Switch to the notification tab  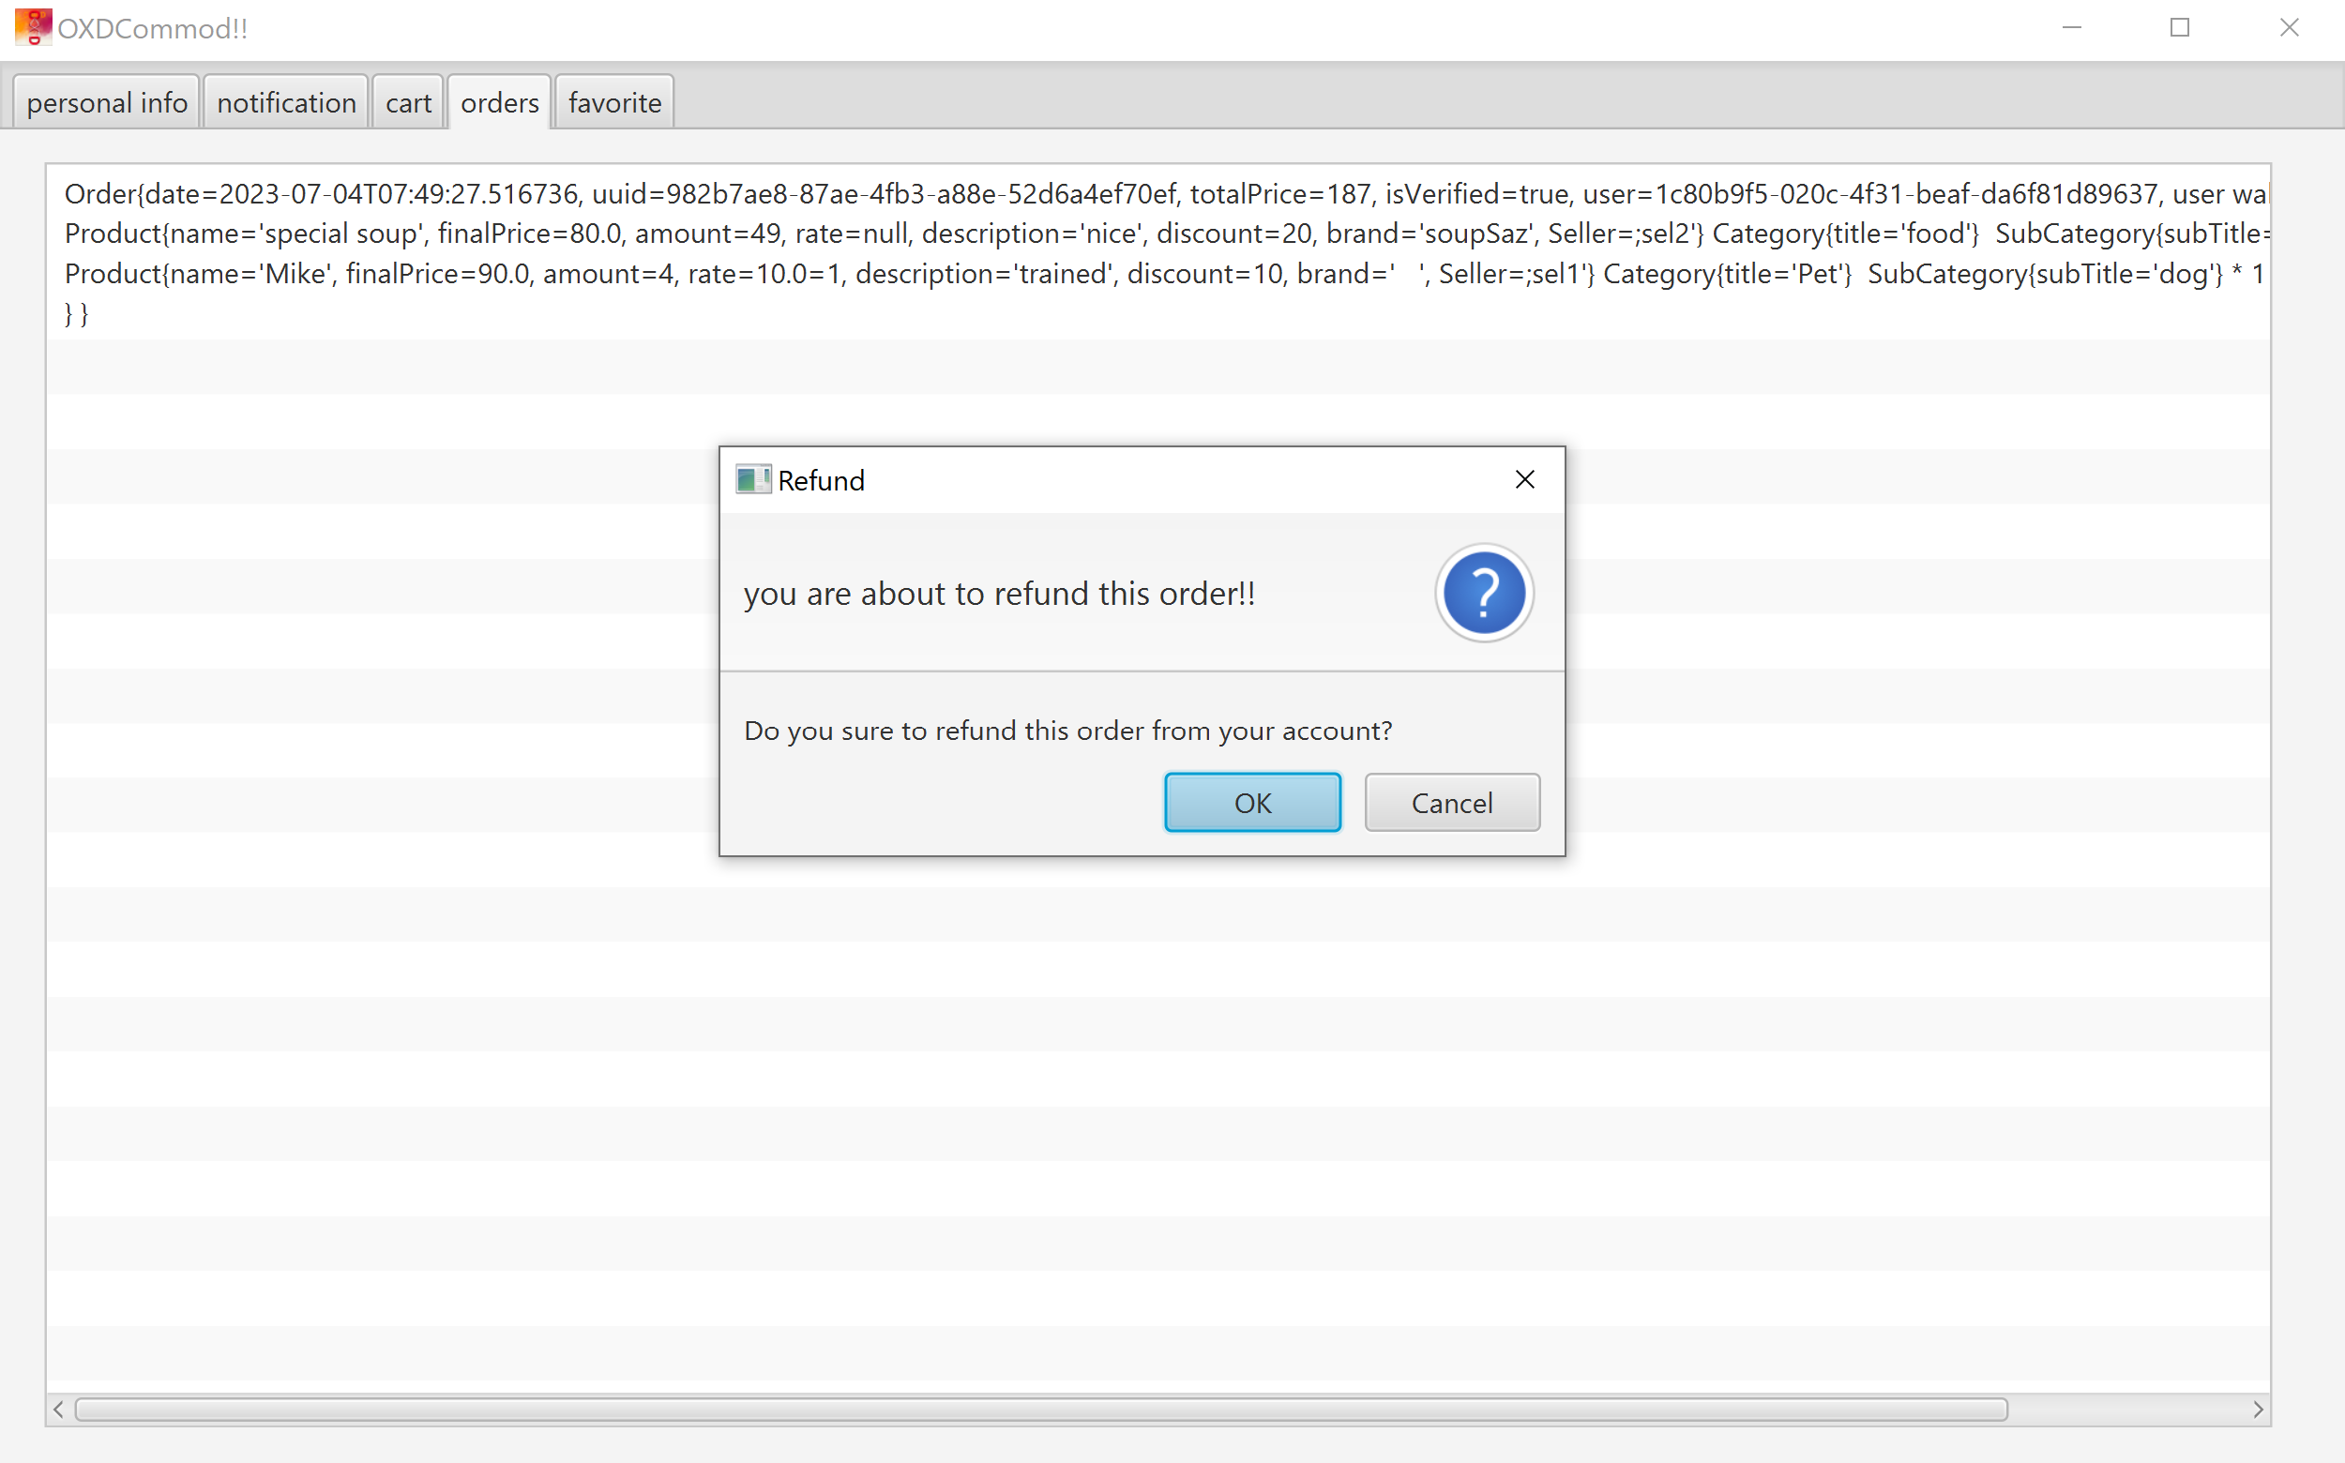285,102
